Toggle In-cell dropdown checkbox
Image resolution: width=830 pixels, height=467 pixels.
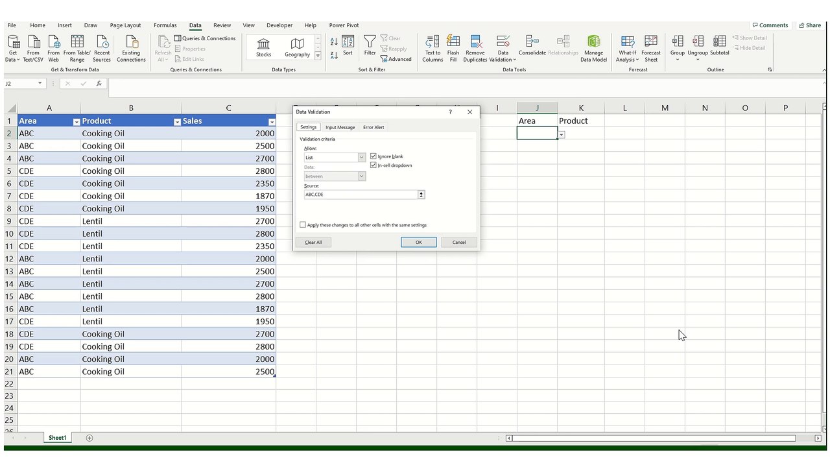pyautogui.click(x=373, y=165)
